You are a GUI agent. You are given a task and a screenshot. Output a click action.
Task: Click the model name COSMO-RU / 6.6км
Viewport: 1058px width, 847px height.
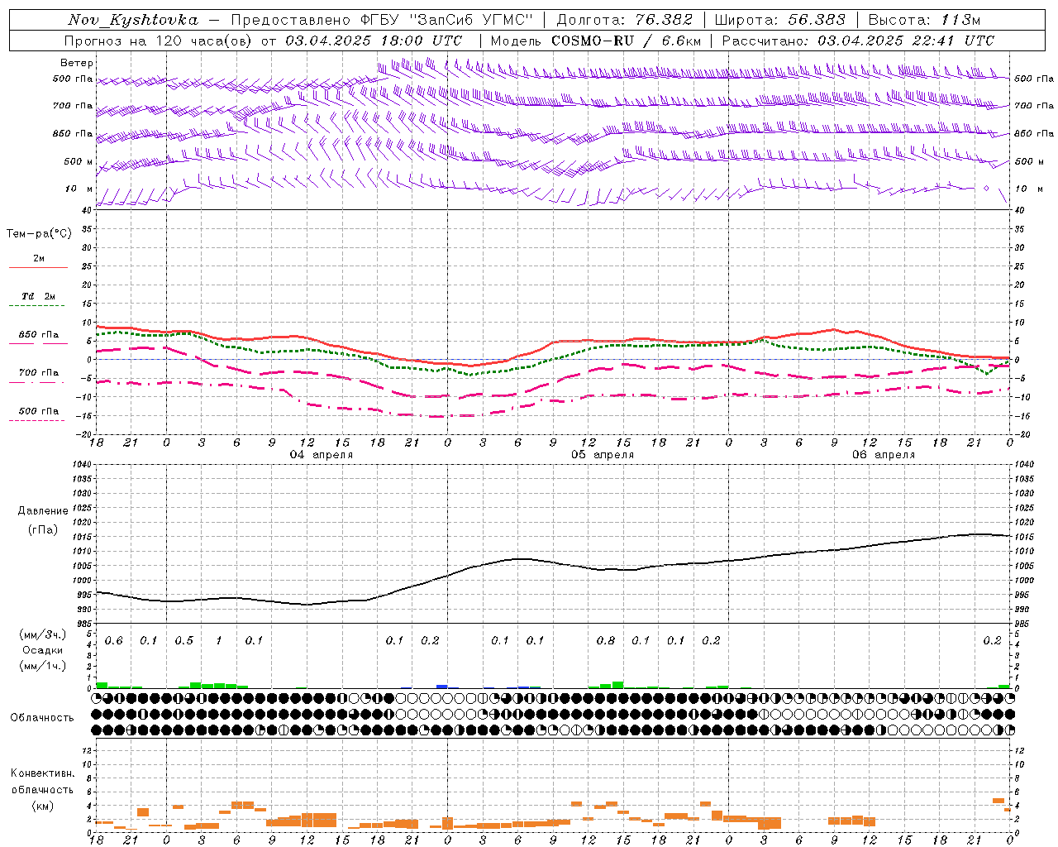click(x=627, y=41)
